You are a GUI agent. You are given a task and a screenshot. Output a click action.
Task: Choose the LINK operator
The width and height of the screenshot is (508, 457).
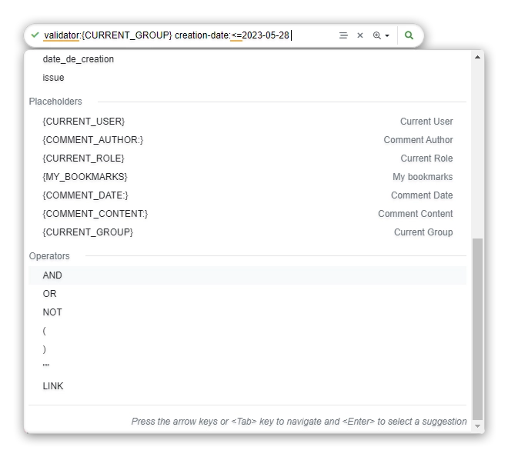click(x=248, y=386)
